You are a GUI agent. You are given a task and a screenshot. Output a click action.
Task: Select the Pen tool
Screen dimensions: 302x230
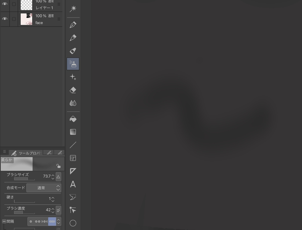coord(73,24)
